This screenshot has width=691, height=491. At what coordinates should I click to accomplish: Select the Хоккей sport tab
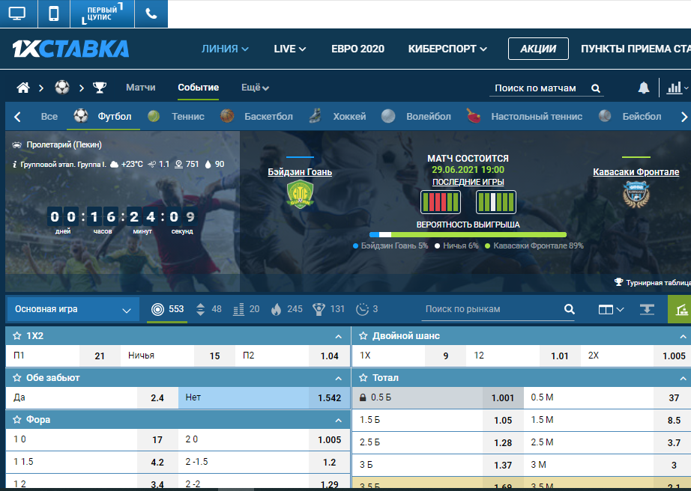337,116
